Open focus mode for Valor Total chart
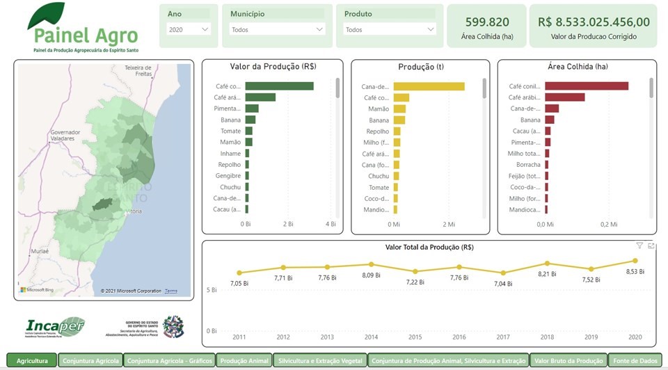Image resolution: width=668 pixels, height=370 pixels. coord(651,246)
